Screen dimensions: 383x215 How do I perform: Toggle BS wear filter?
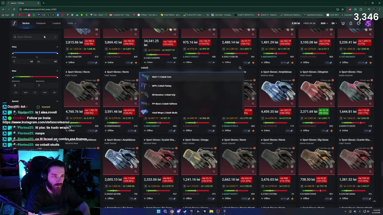click(x=54, y=93)
